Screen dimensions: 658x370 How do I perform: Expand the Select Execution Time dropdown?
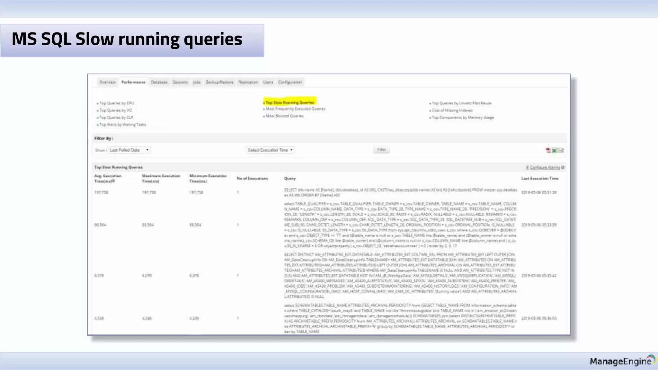point(270,150)
